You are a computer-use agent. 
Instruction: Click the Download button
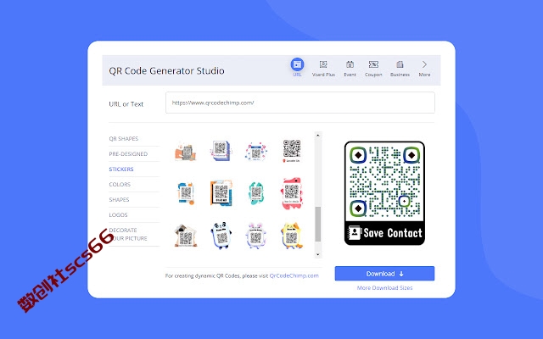coord(384,274)
